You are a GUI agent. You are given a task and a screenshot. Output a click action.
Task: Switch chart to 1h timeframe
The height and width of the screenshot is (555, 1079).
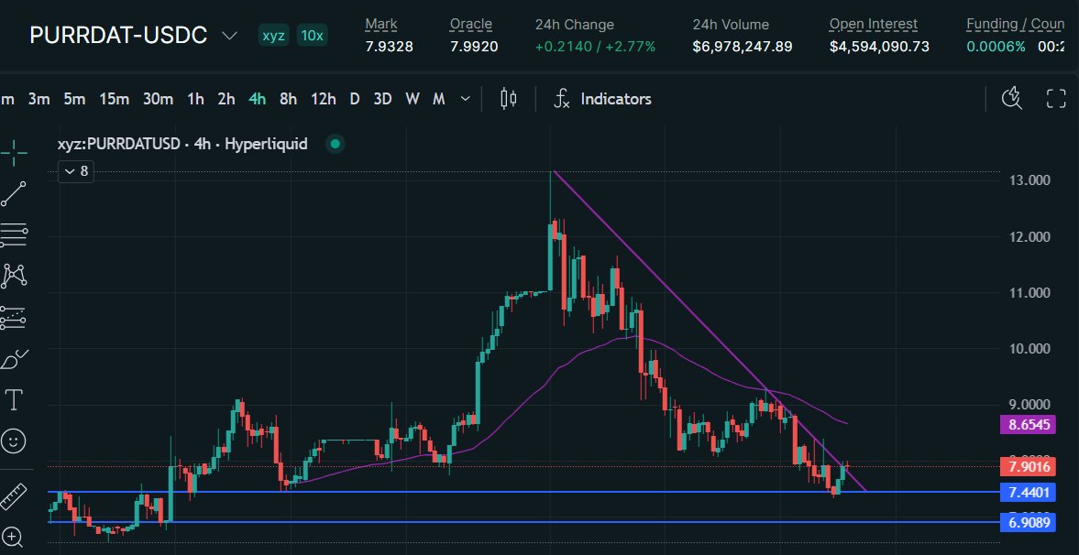point(195,99)
